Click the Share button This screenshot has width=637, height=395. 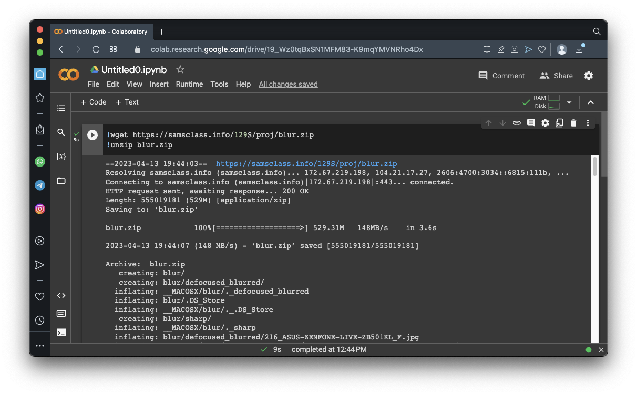coord(556,76)
